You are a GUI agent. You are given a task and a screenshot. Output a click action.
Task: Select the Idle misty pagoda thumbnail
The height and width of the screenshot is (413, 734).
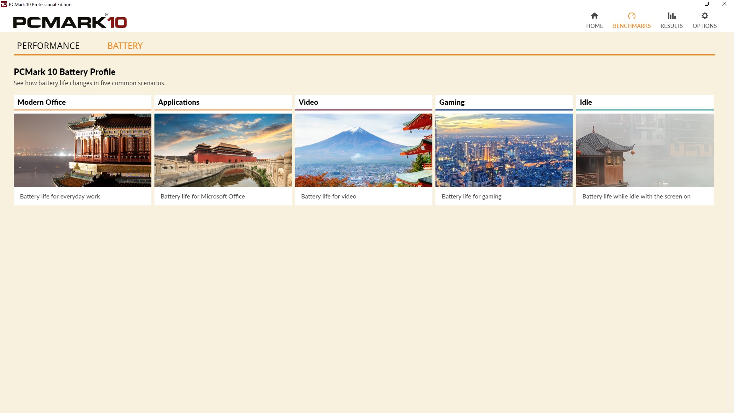645,150
